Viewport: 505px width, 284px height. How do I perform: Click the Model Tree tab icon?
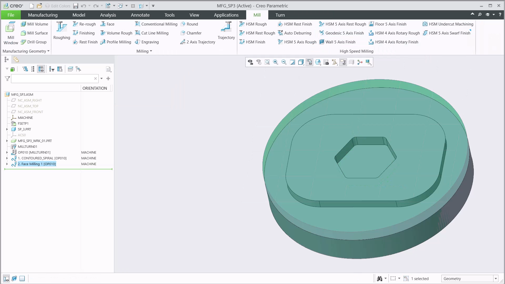[x=7, y=60]
